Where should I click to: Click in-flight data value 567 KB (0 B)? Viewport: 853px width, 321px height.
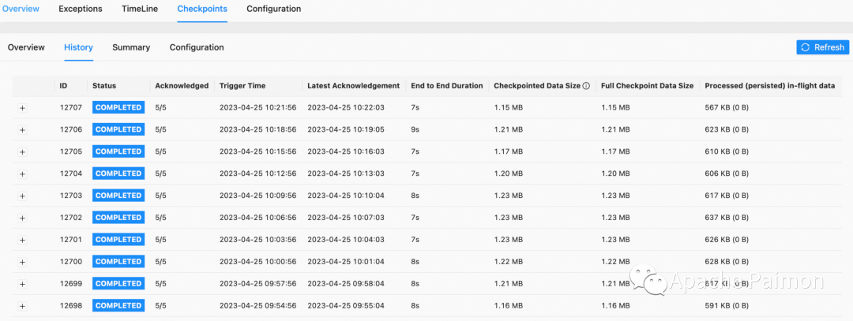727,107
